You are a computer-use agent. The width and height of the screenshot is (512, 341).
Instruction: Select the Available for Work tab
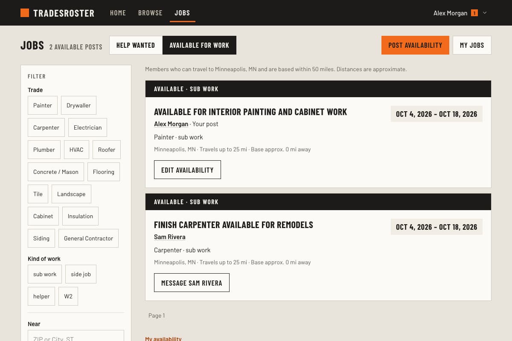pyautogui.click(x=199, y=45)
